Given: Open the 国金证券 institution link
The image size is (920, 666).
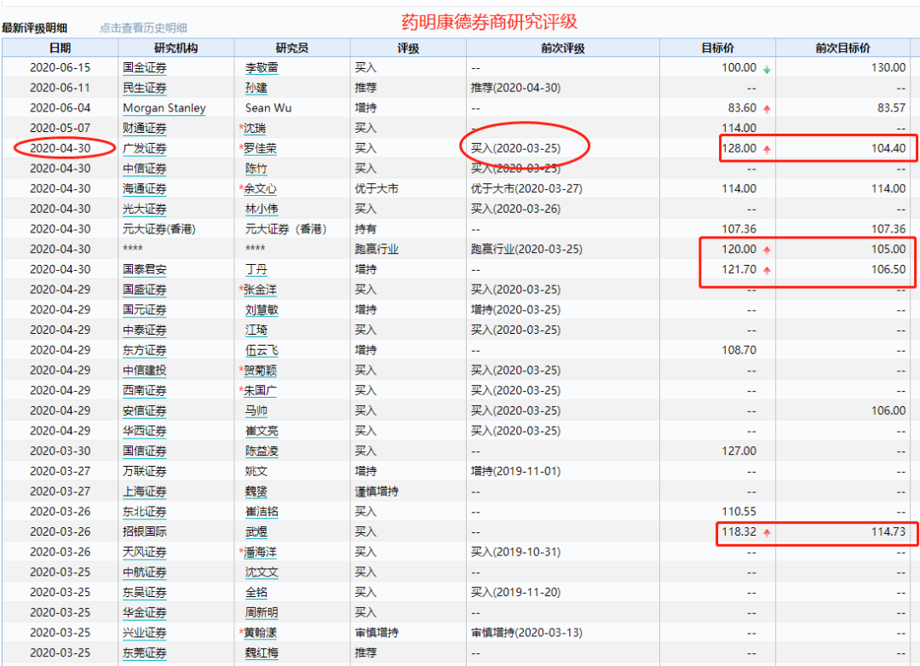Looking at the screenshot, I should pos(144,68).
